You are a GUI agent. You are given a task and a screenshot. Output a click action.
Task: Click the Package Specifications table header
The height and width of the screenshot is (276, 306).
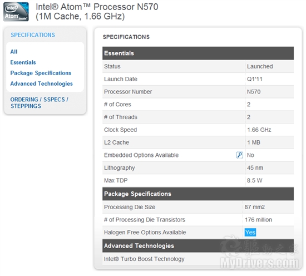click(x=198, y=194)
